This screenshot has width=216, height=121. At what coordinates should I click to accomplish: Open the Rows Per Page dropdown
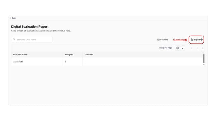[x=180, y=48]
